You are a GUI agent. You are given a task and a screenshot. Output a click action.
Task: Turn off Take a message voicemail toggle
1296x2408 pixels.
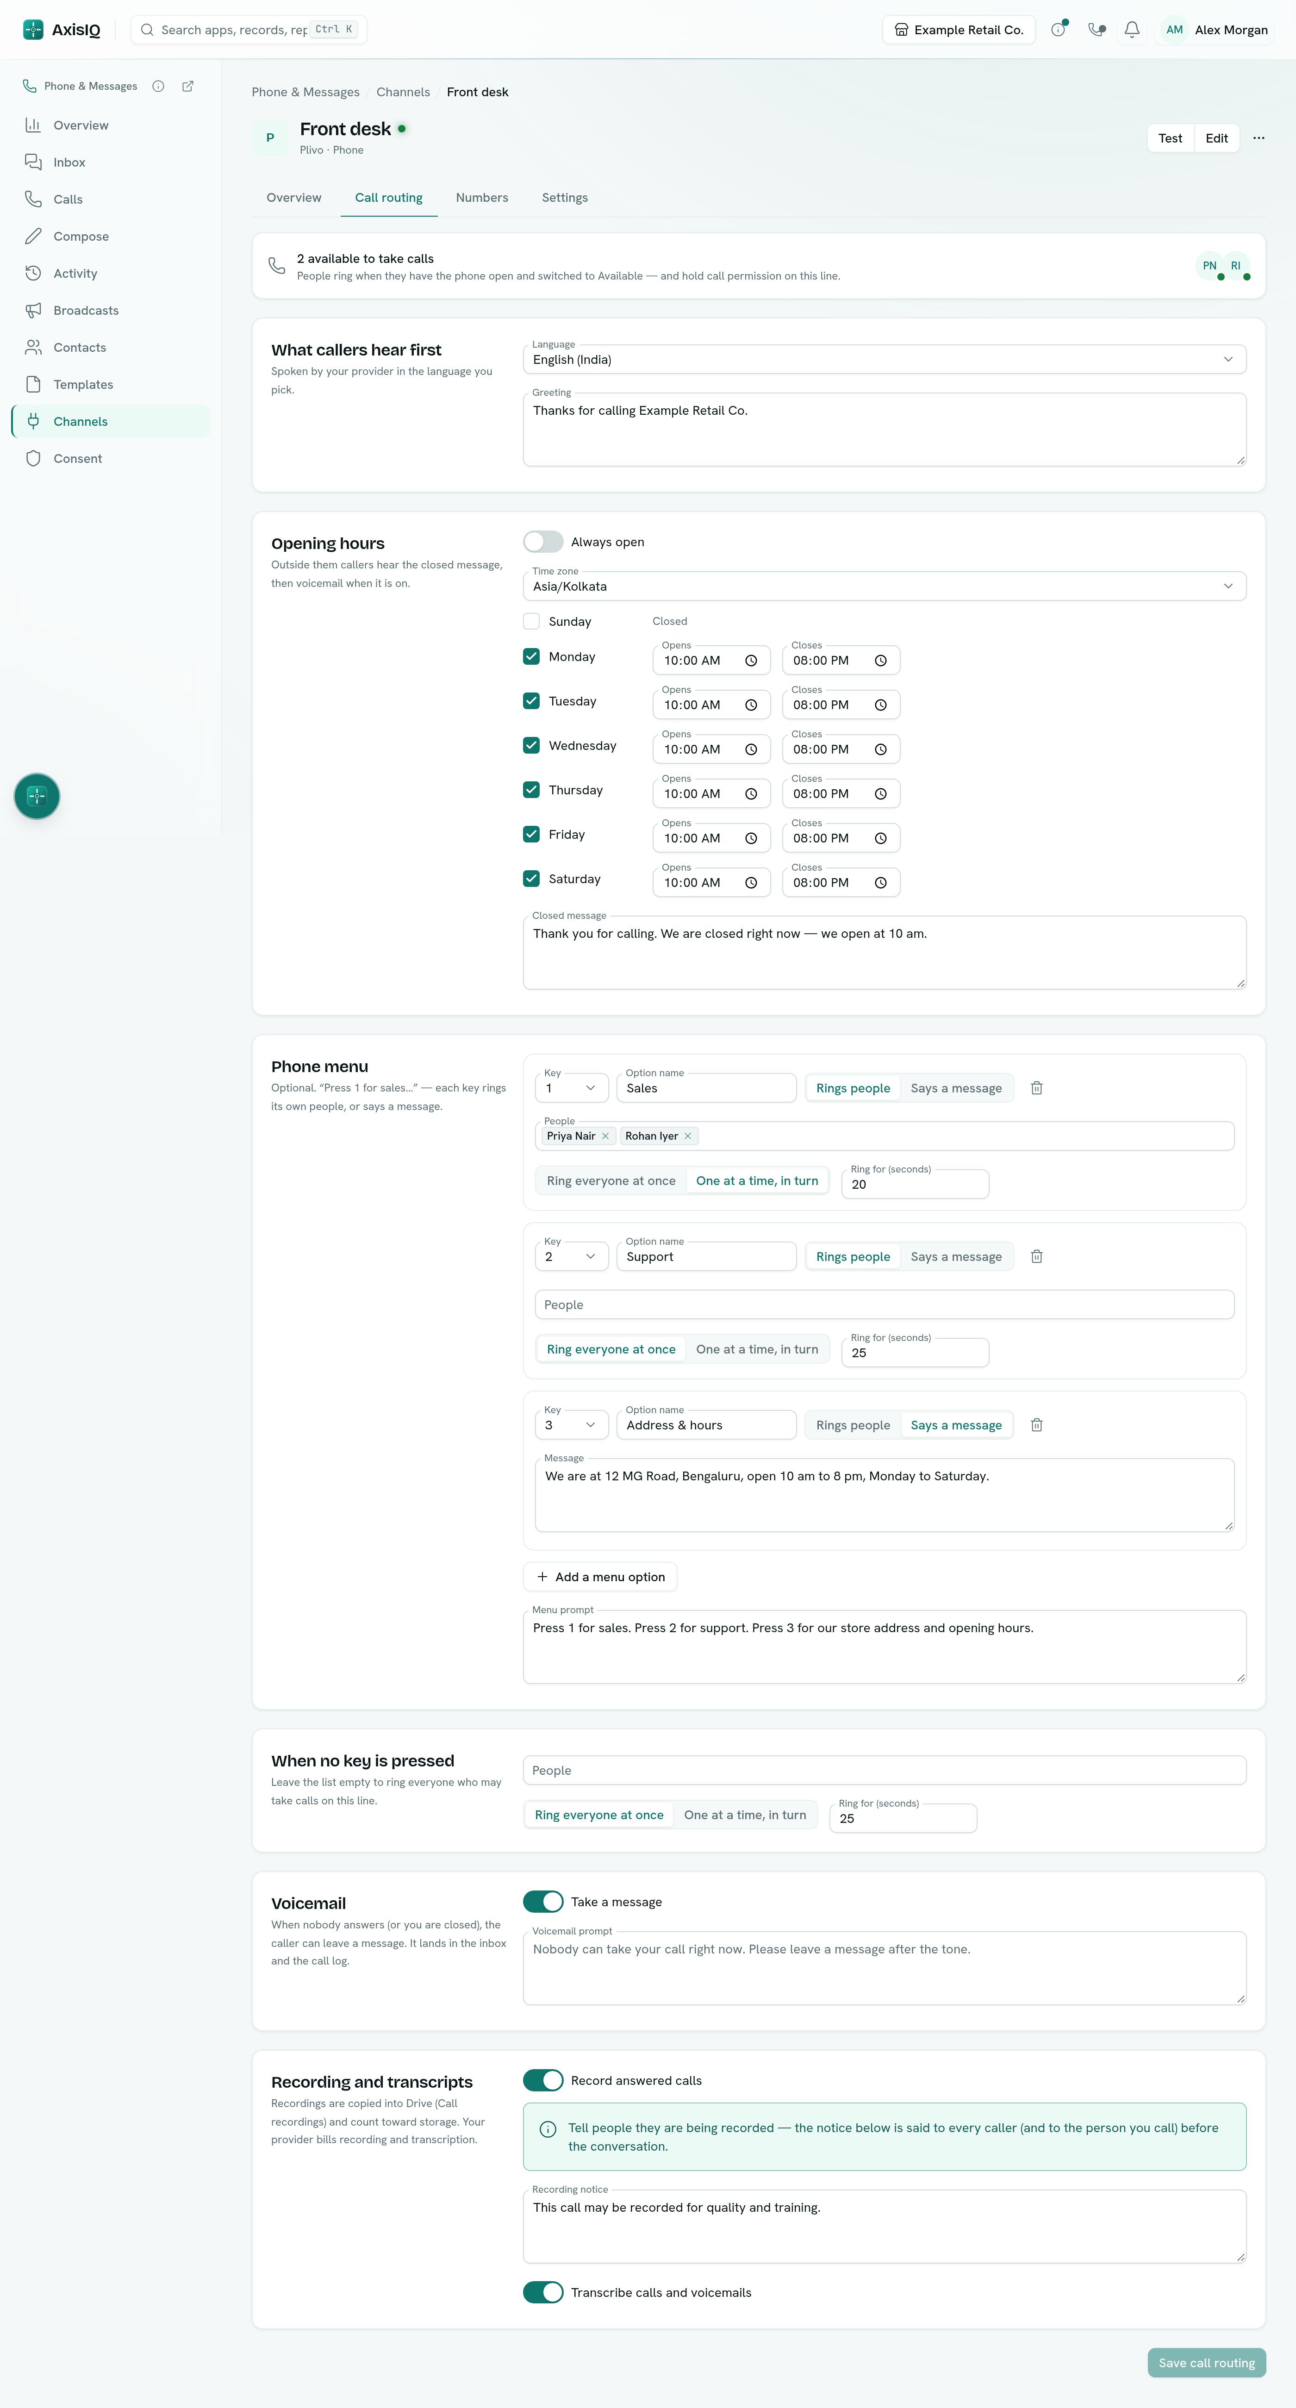coord(543,1902)
